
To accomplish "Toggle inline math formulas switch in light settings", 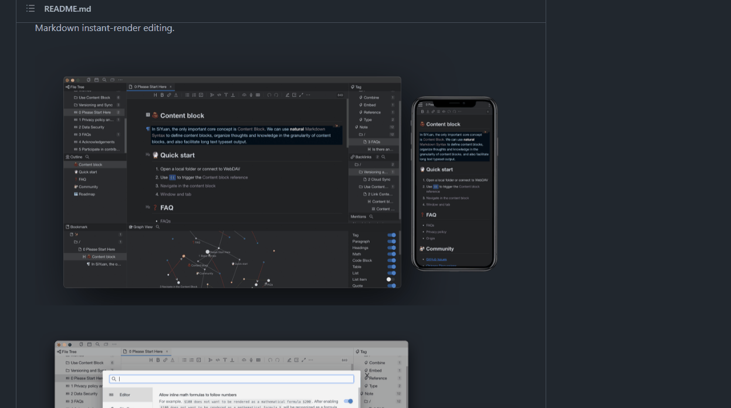I will point(348,402).
